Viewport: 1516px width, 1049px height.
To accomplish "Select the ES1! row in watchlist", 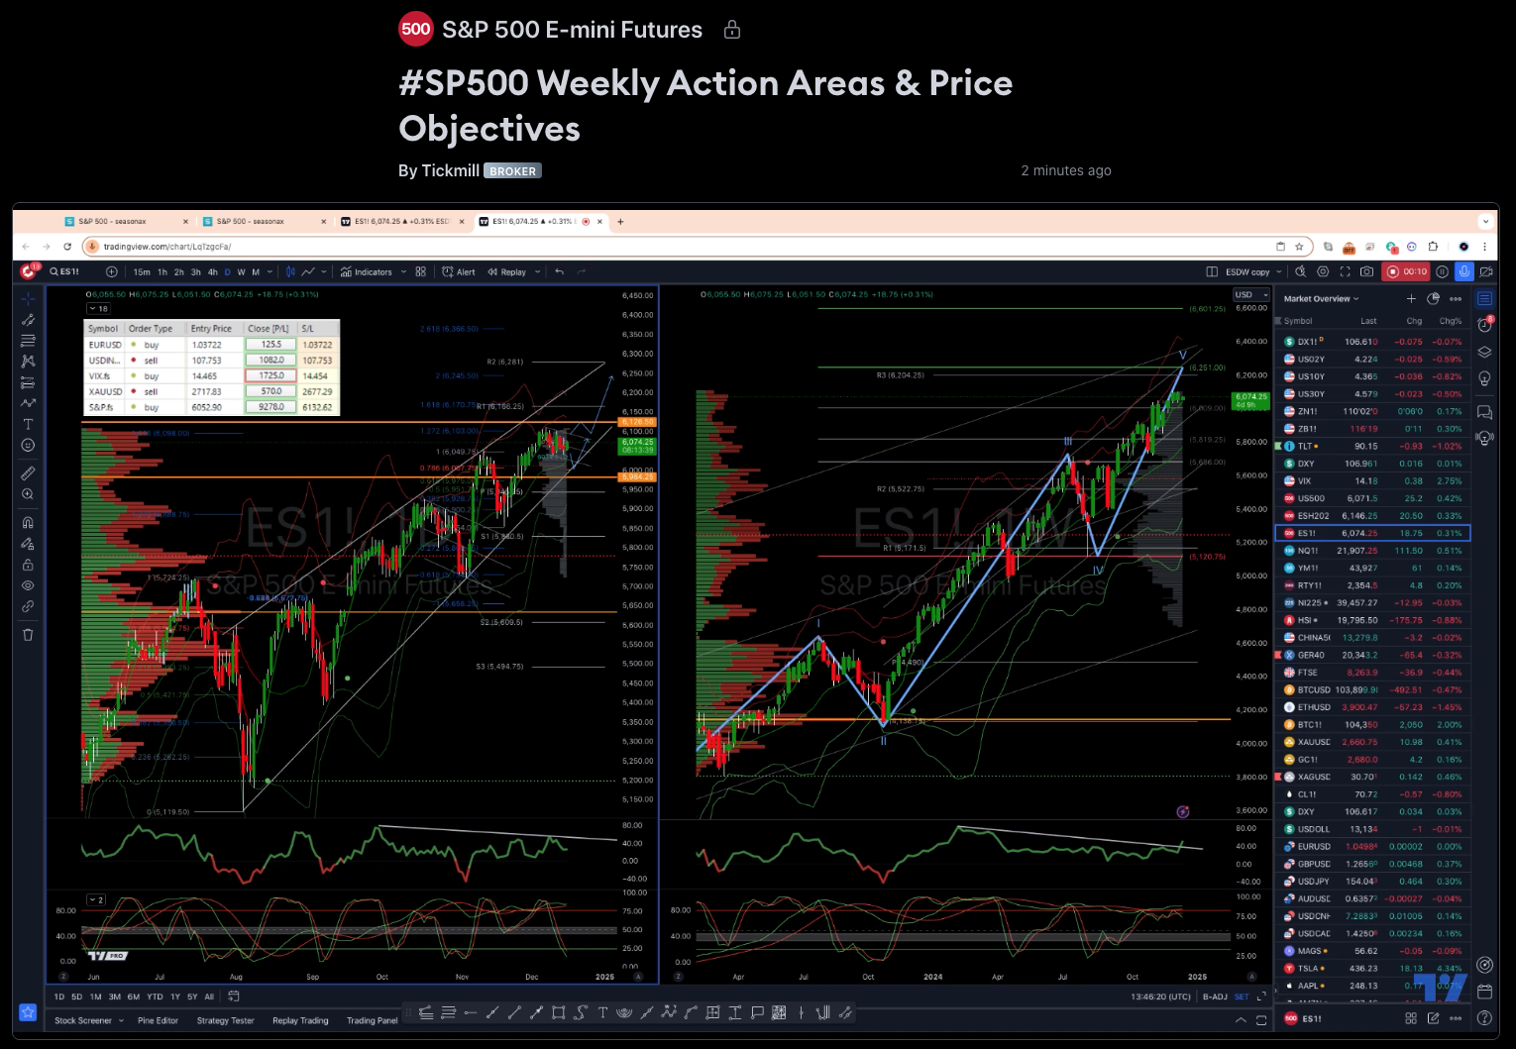I will (x=1372, y=533).
